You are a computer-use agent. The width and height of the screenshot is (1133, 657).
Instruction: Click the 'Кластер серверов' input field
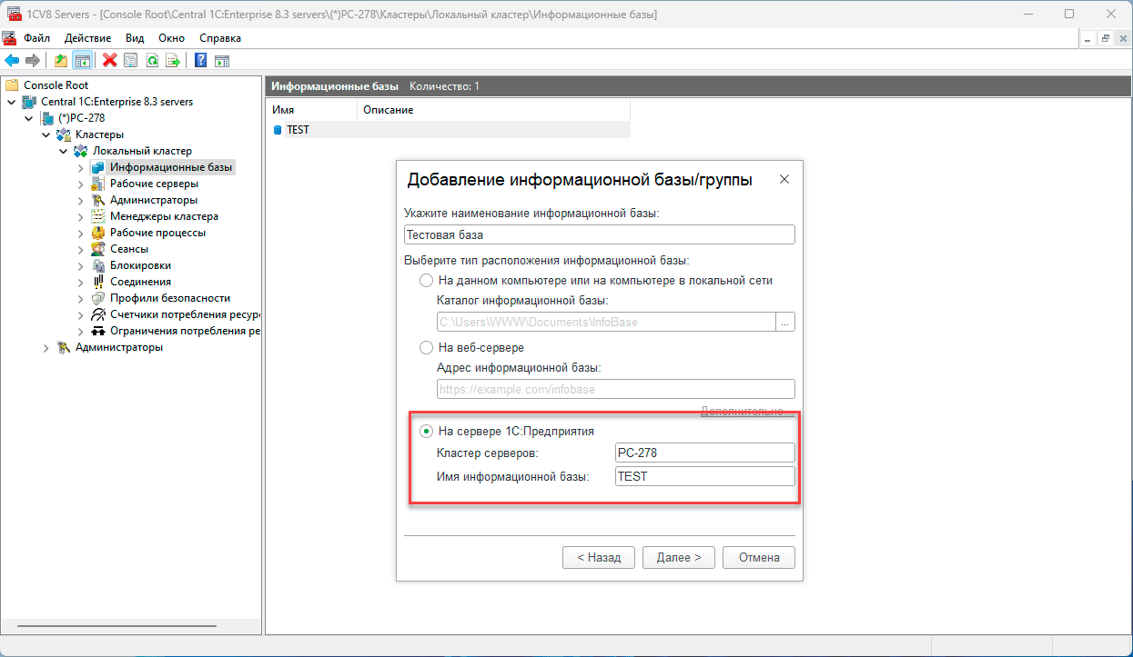(704, 453)
